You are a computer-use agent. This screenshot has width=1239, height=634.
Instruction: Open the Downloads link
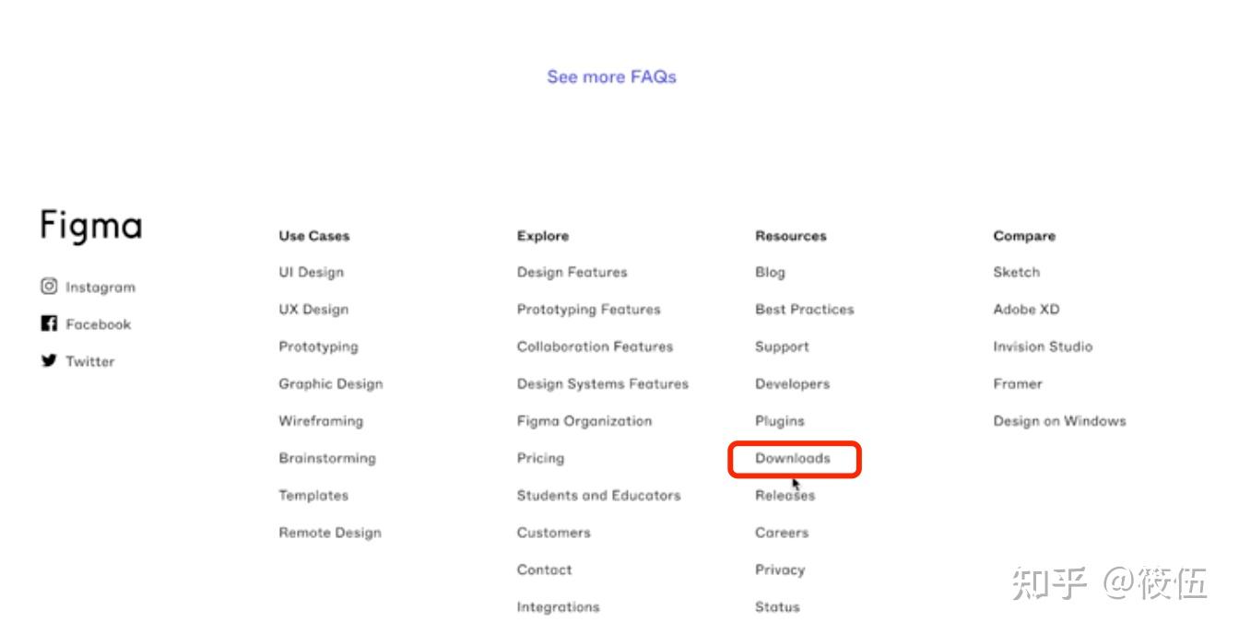point(793,458)
